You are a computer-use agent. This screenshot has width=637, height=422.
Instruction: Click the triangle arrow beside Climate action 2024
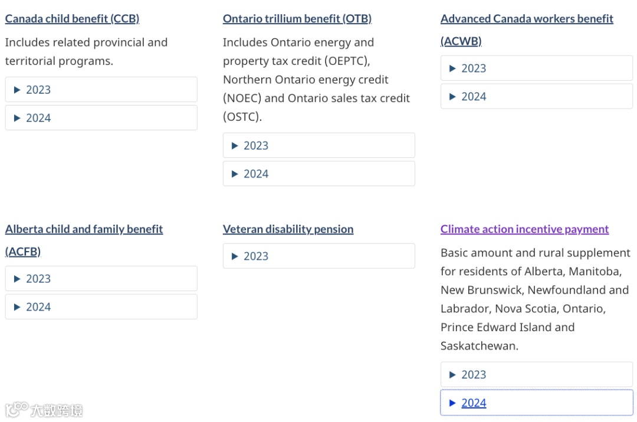tap(452, 403)
